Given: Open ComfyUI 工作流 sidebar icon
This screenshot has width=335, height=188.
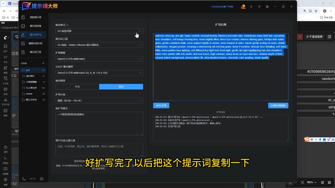Looking at the screenshot, I should (5, 80).
